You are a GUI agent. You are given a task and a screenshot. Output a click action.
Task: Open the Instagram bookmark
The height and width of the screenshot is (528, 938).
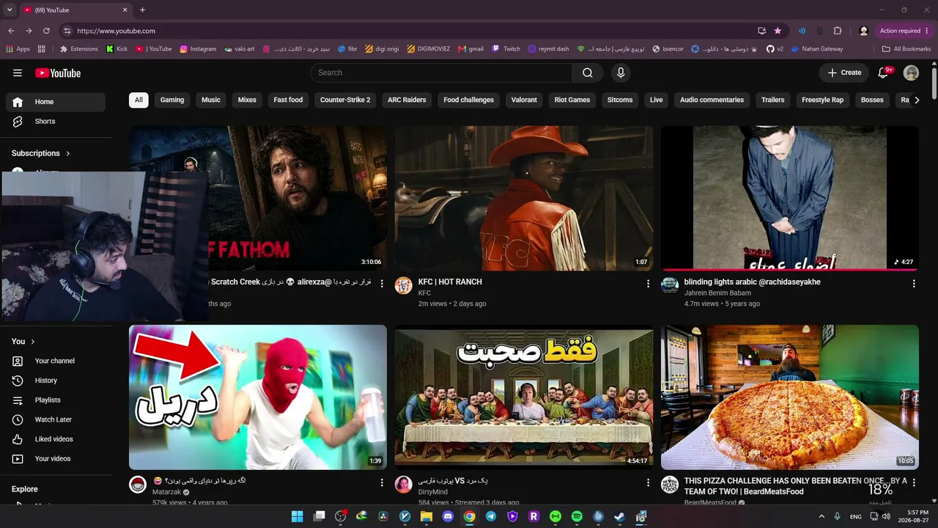click(x=198, y=49)
